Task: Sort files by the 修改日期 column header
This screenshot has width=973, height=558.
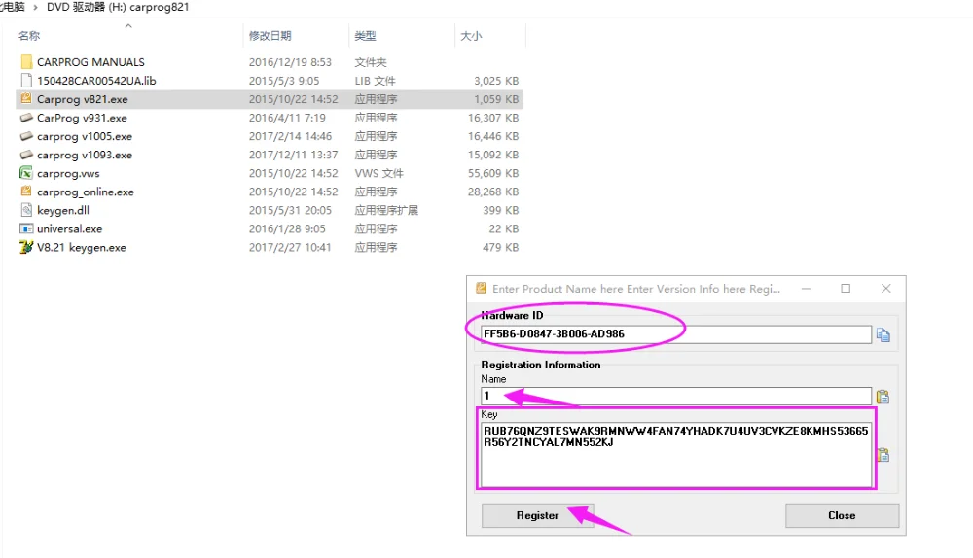Action: 270,36
